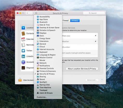
Task: Select Contacts in the privacy sidebar
Action: point(27,33)
